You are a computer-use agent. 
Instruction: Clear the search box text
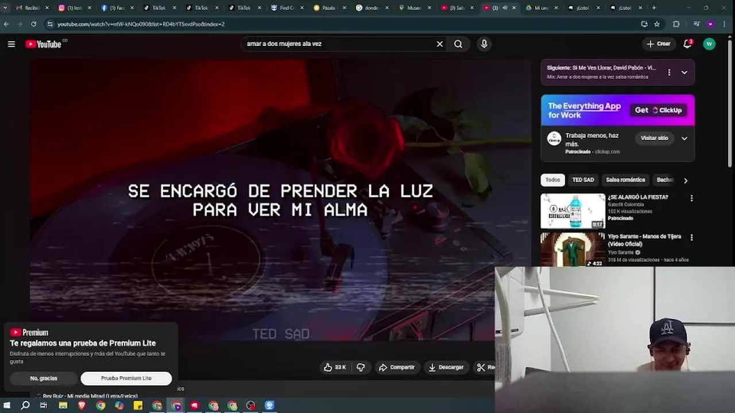tap(440, 44)
